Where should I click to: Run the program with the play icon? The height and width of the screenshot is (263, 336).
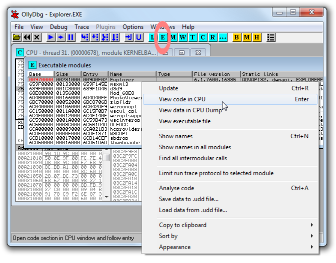pyautogui.click(x=51, y=37)
